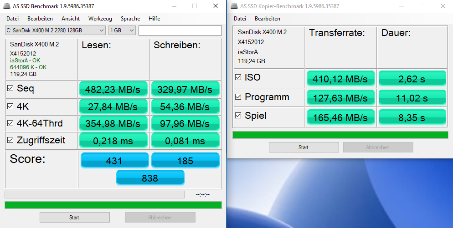Click the --:--:-- remaining time display
Viewport: 453px width, 228px height.
pyautogui.click(x=203, y=194)
